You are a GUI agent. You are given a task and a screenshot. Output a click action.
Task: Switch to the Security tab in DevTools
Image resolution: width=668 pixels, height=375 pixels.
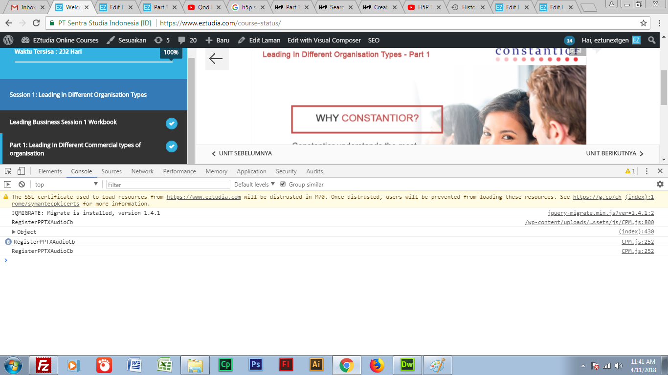(x=286, y=171)
